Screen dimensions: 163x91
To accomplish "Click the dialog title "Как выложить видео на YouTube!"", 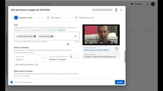I will point(31,10).
